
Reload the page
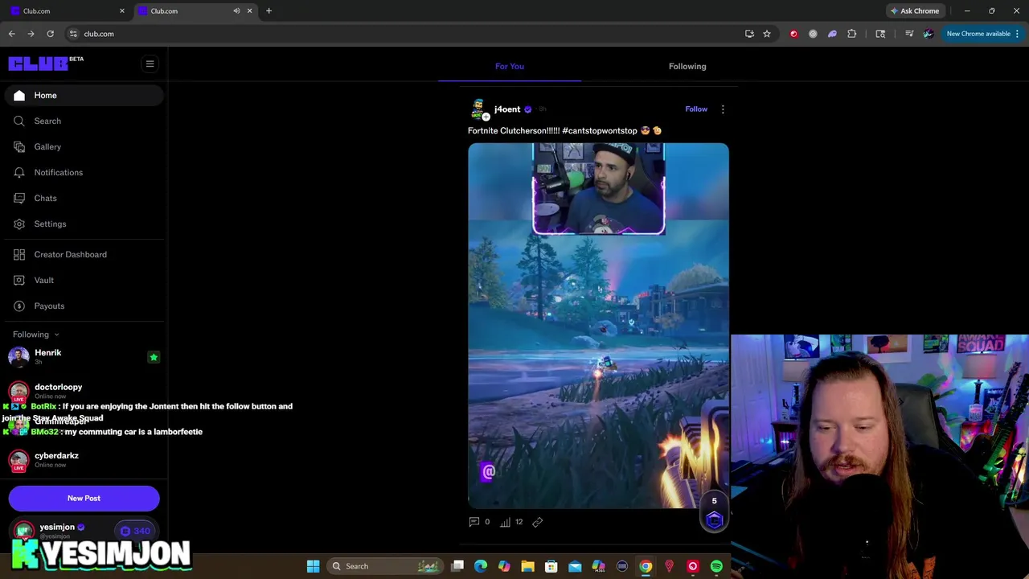[50, 34]
